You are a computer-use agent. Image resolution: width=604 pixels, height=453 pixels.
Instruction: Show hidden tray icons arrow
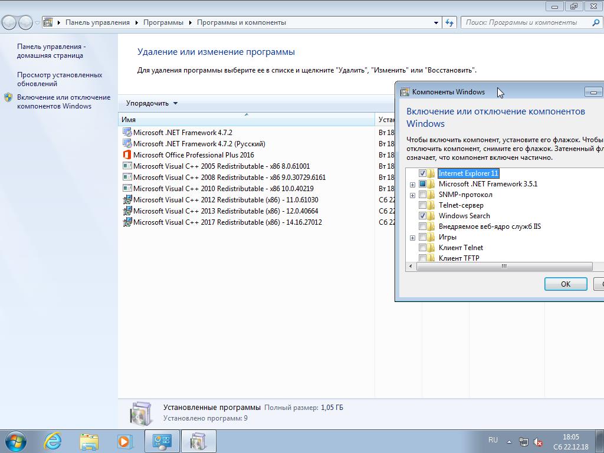509,442
